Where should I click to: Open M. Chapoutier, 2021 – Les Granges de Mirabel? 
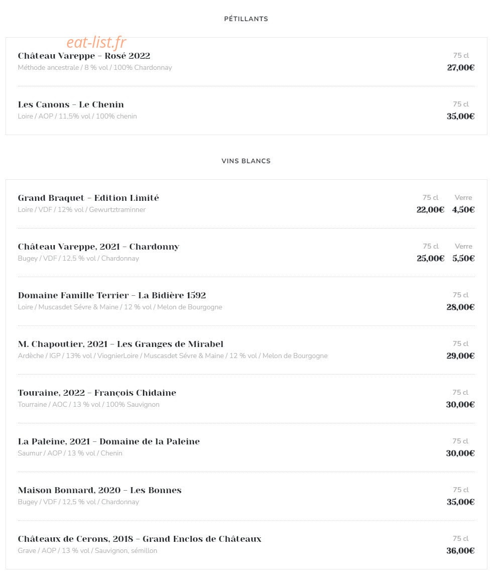point(120,344)
